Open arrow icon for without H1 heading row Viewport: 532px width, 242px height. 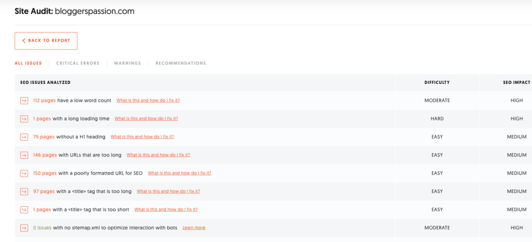click(x=24, y=137)
